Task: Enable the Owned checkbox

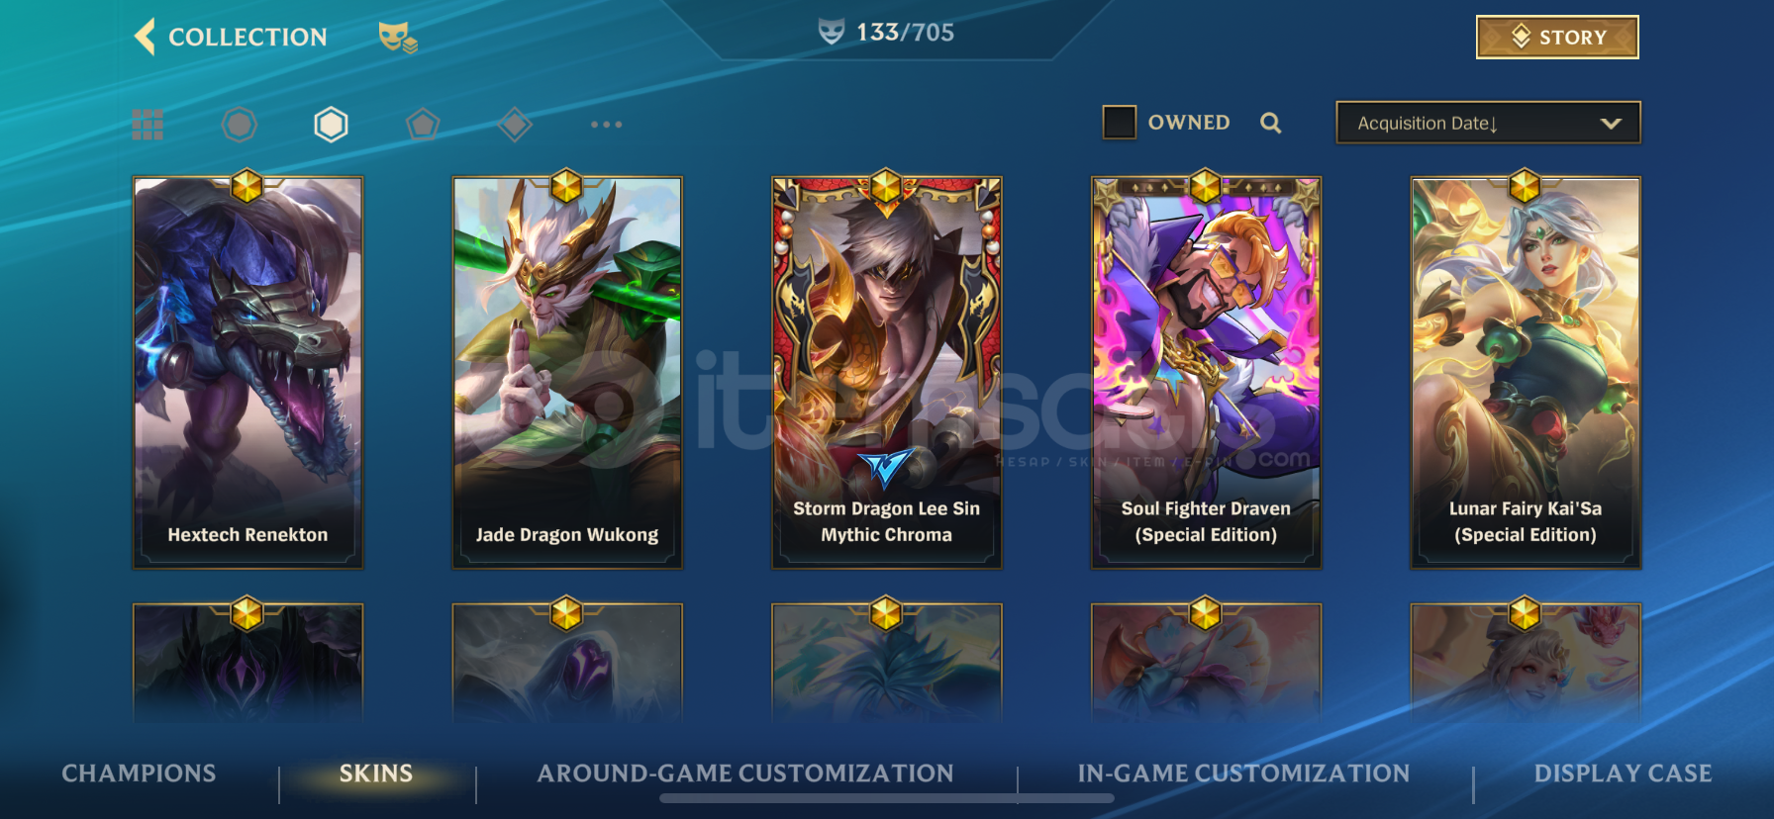Action: pos(1119,123)
